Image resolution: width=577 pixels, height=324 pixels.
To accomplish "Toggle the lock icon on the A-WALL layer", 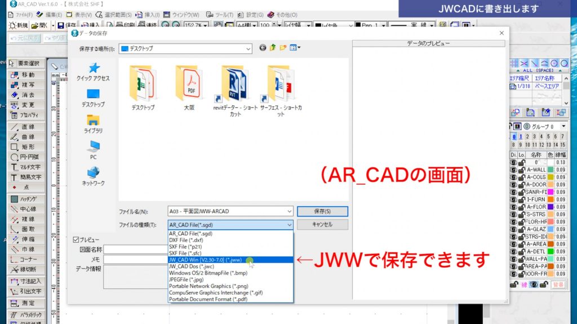I will click(x=521, y=169).
